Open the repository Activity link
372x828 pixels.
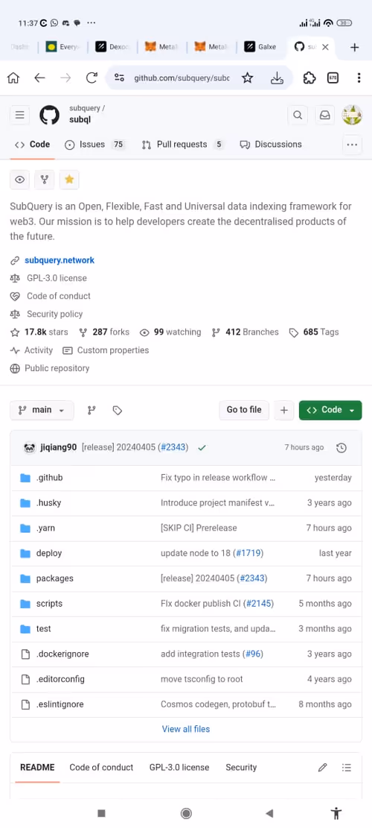coord(31,350)
